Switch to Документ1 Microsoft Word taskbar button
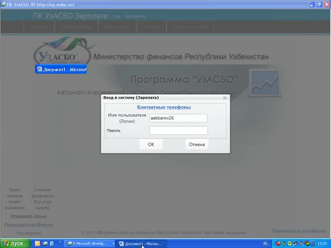This screenshot has height=248, width=331. [141, 244]
